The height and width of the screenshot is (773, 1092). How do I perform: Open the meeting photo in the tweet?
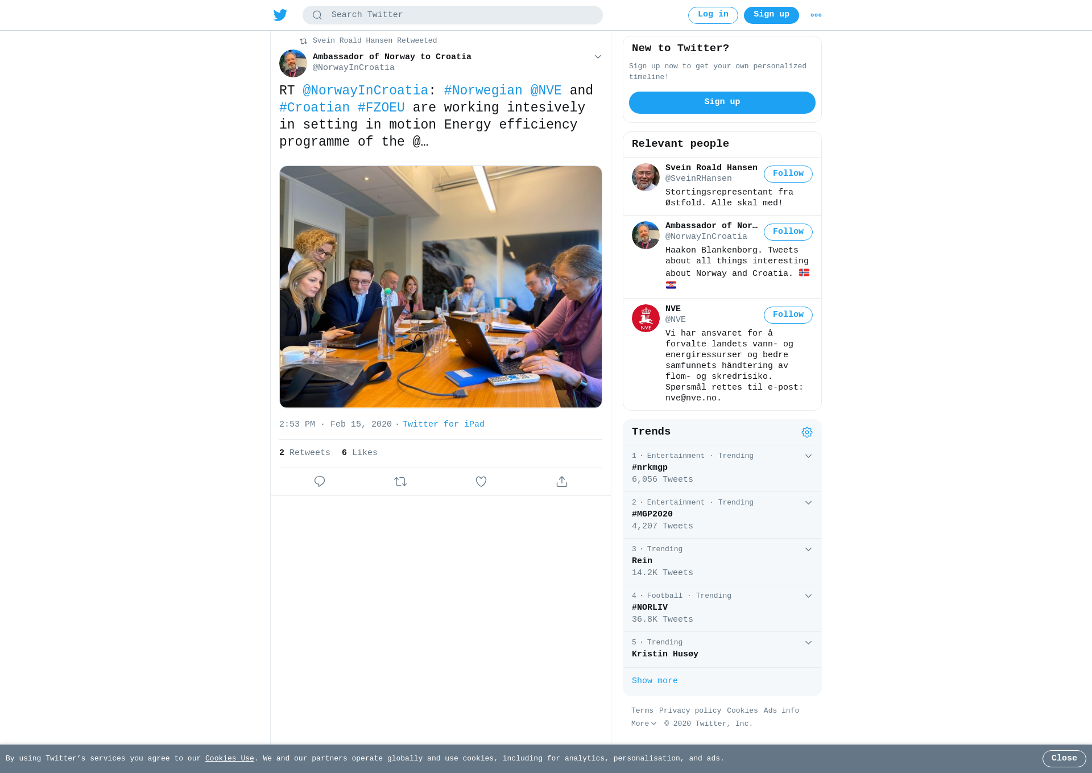(441, 287)
